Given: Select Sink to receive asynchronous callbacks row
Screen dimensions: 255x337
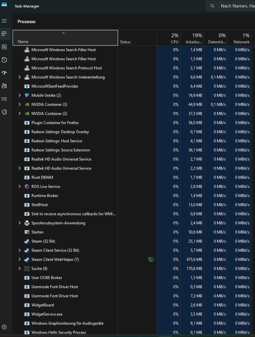Looking at the screenshot, I should coord(132,214).
